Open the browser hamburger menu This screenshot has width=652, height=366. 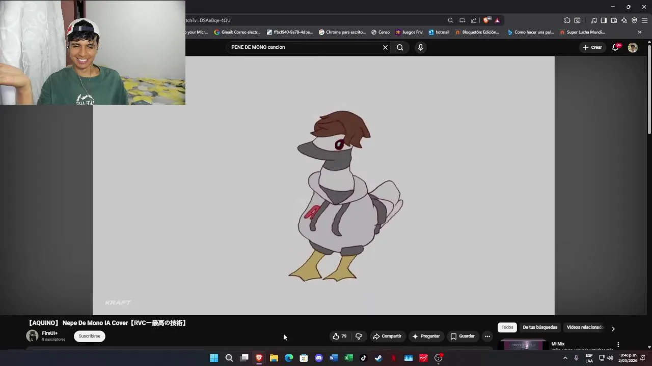(644, 20)
